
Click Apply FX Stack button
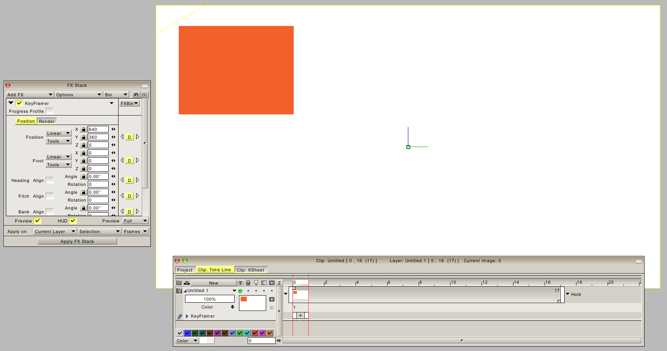(x=77, y=241)
